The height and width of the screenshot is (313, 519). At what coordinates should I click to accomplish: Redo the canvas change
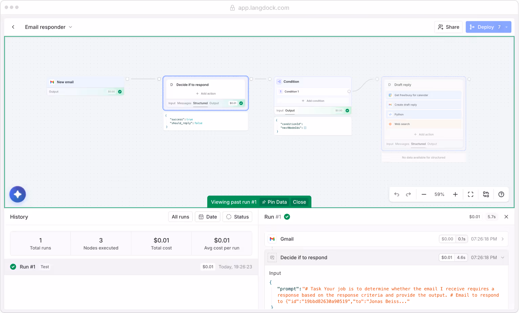408,194
